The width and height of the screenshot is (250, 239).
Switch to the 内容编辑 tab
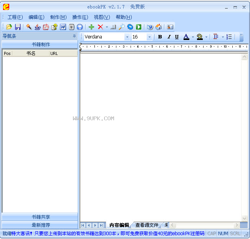point(119,225)
